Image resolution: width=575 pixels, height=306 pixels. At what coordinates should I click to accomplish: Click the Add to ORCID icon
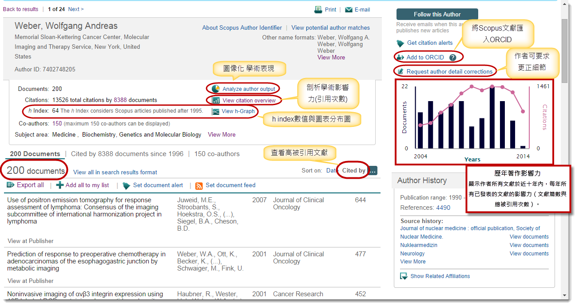point(400,57)
